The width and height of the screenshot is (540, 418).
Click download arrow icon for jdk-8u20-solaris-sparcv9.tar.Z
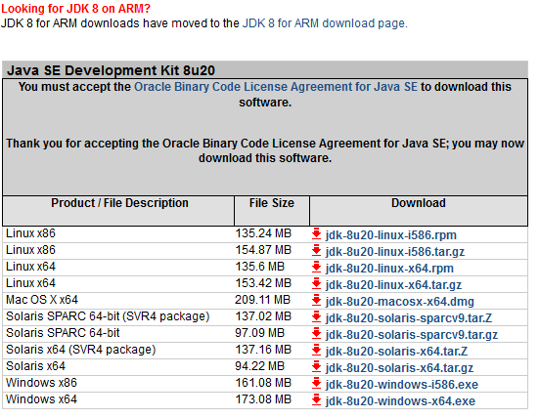pos(316,316)
